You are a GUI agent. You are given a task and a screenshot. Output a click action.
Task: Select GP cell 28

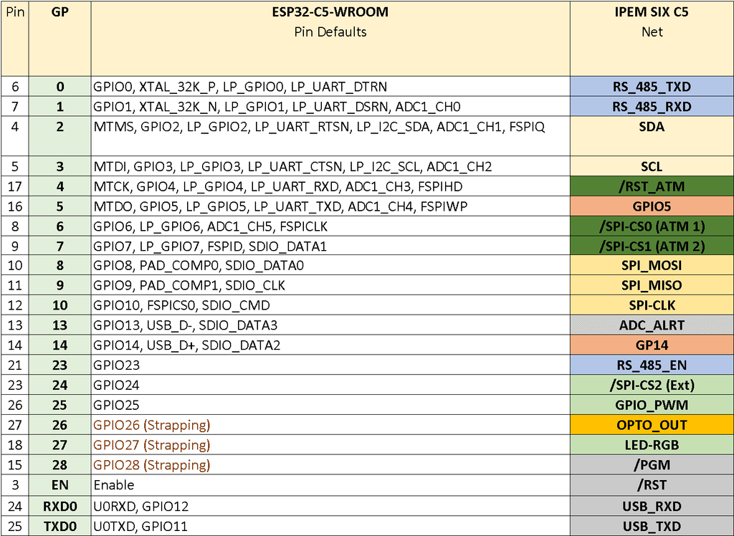point(60,464)
